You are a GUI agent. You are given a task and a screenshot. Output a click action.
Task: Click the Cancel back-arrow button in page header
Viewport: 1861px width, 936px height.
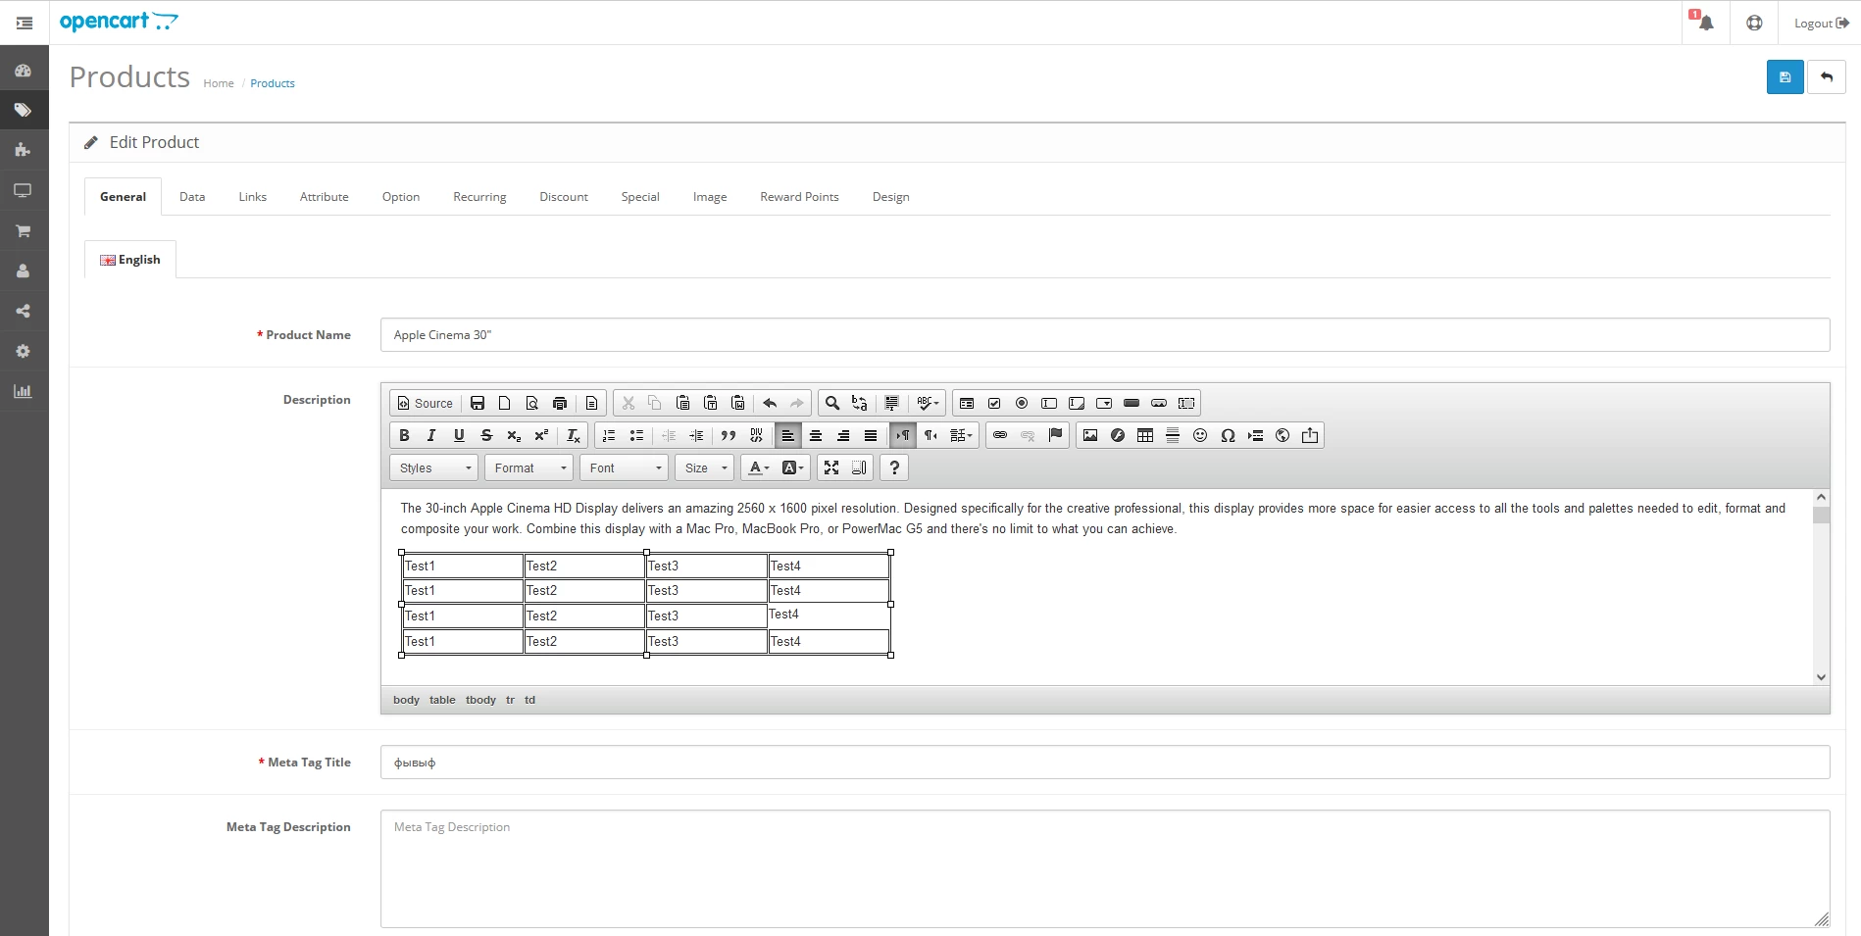click(1827, 77)
